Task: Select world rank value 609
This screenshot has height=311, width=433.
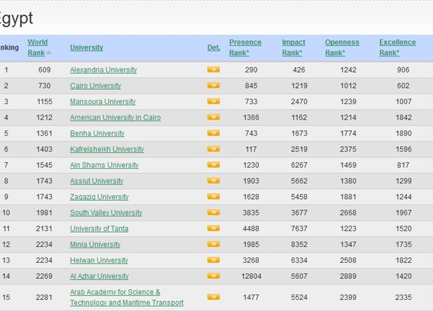Action: [44, 70]
